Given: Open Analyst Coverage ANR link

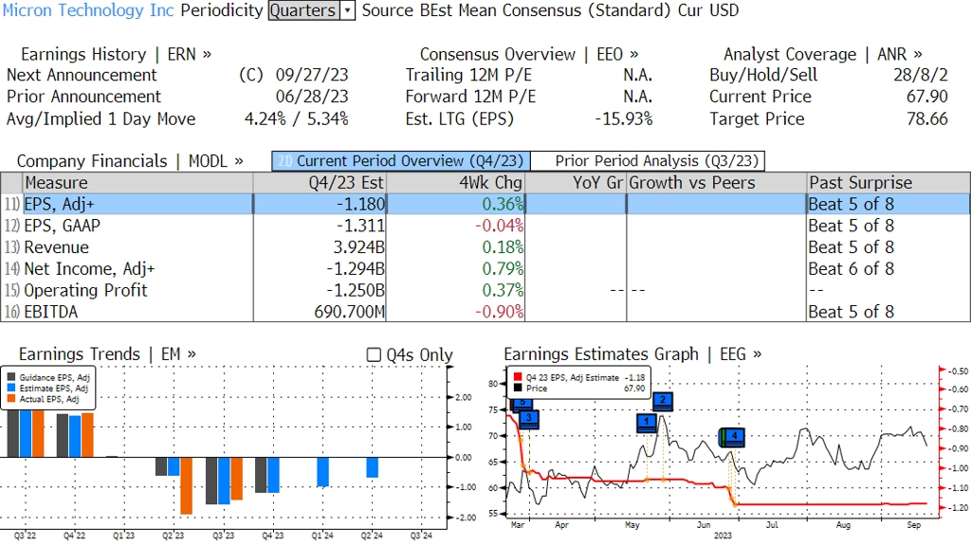Looking at the screenshot, I should point(822,54).
